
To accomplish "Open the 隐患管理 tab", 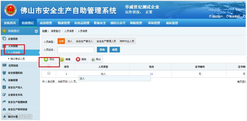I will point(64,23).
